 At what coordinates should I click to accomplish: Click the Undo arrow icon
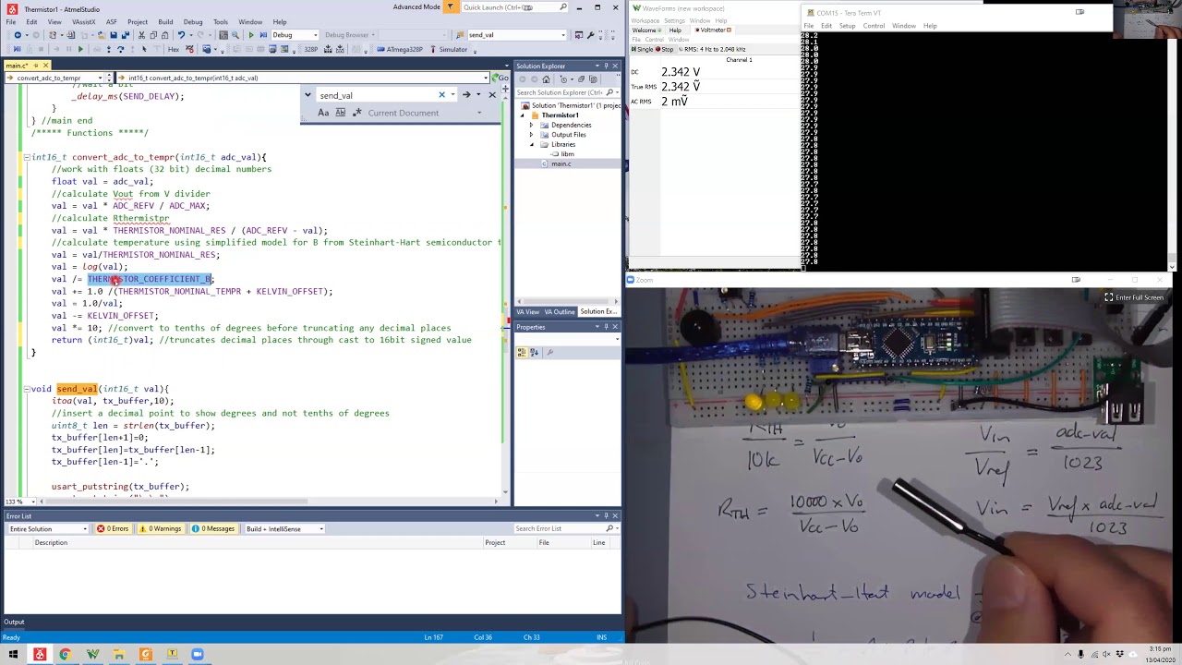pyautogui.click(x=181, y=35)
